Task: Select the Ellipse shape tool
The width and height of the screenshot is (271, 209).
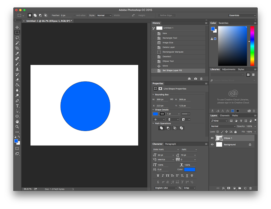Action: tap(17, 116)
